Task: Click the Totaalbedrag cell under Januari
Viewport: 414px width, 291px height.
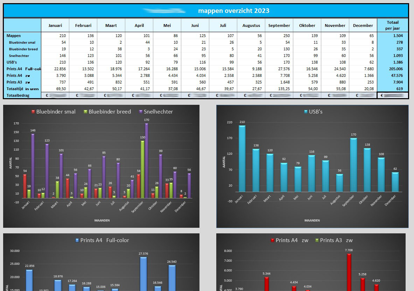Action: coord(55,95)
